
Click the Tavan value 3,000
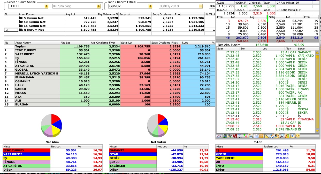(x=271, y=6)
